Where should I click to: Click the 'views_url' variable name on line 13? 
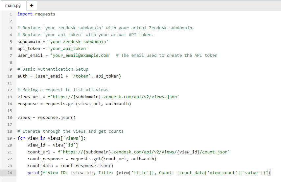pyautogui.click(x=29, y=97)
